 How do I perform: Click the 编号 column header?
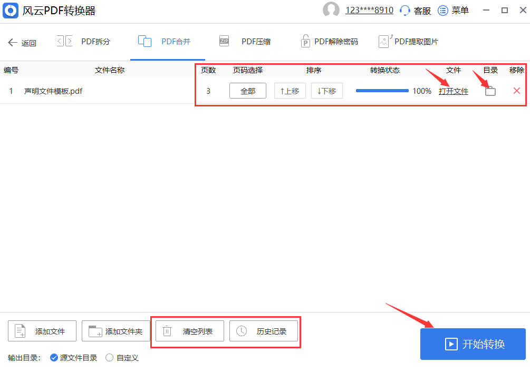11,70
